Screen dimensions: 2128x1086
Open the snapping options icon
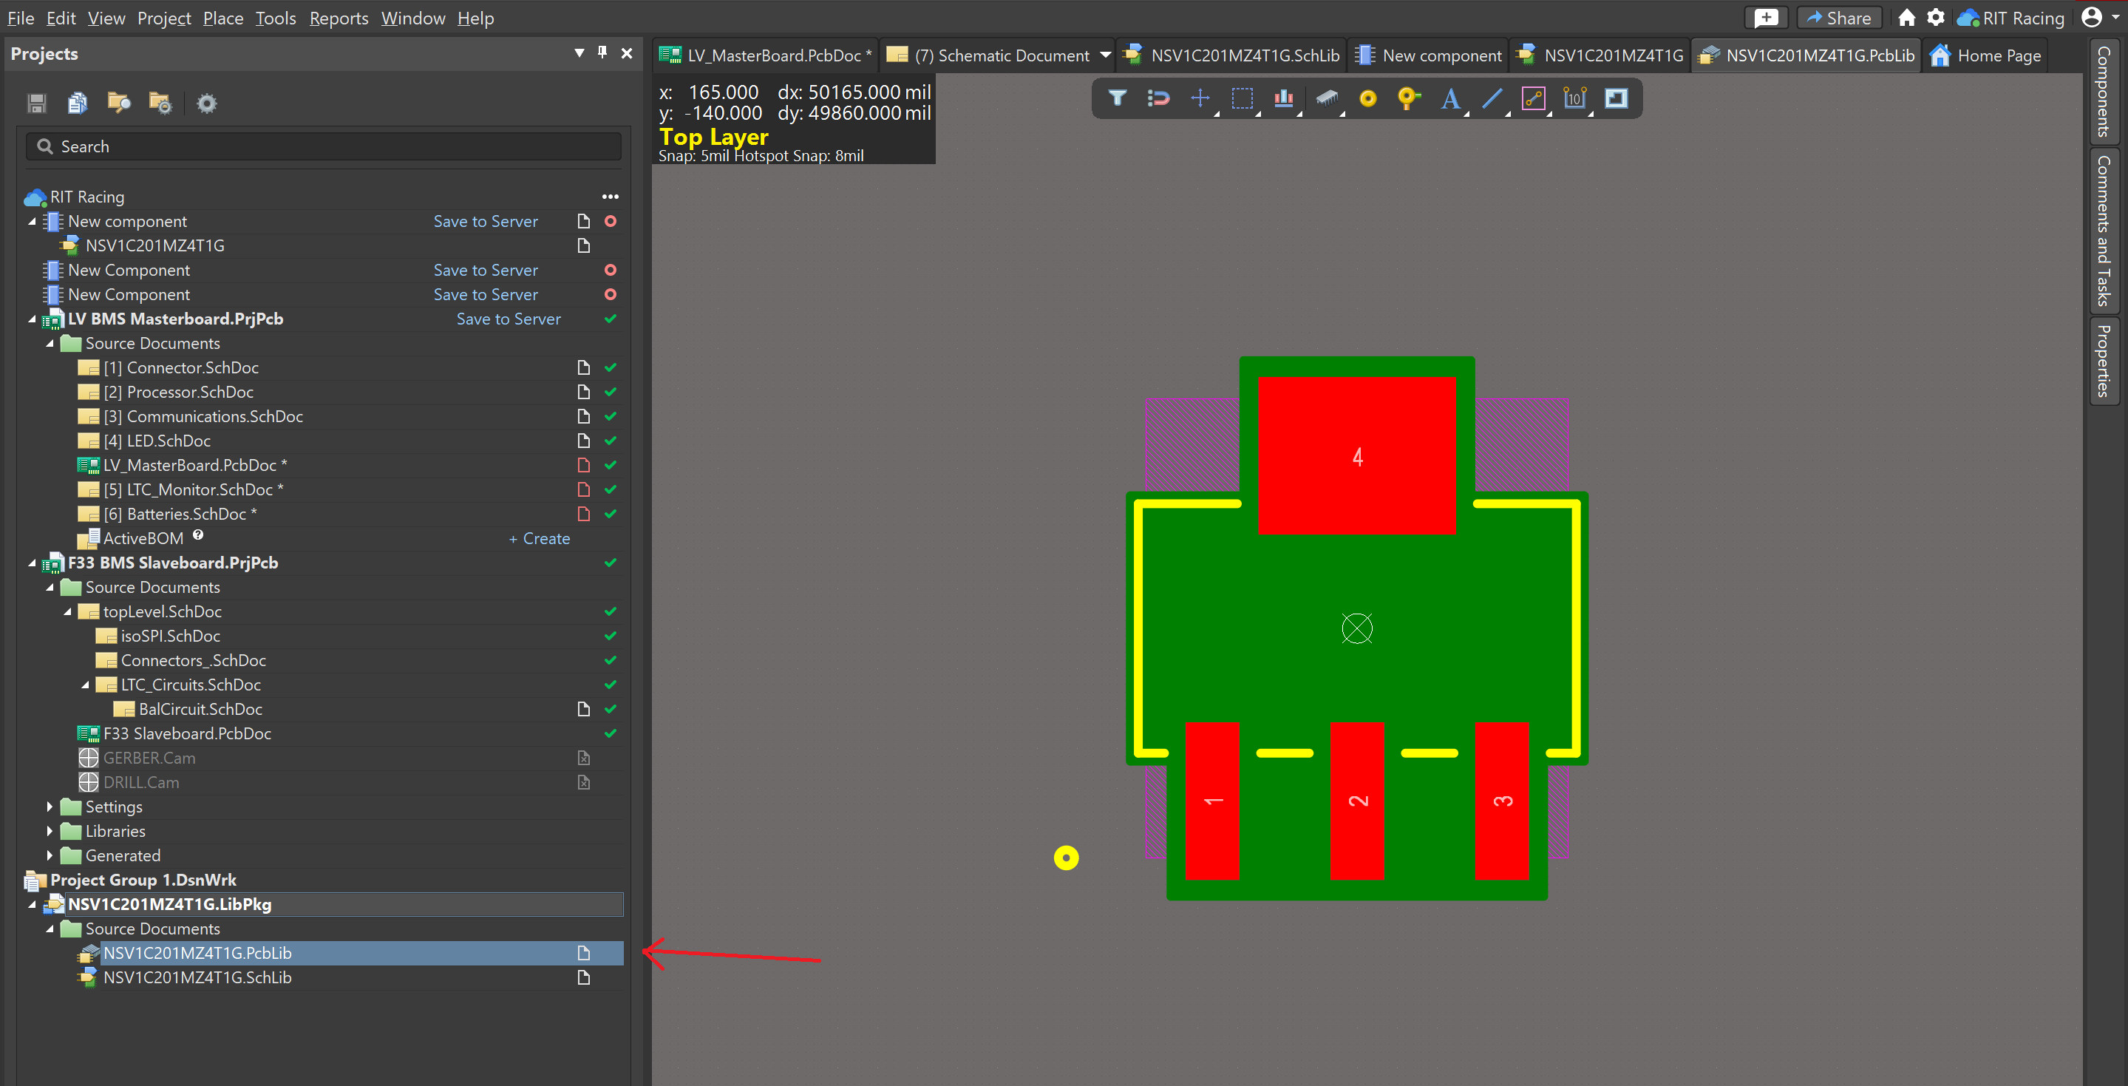1158,98
